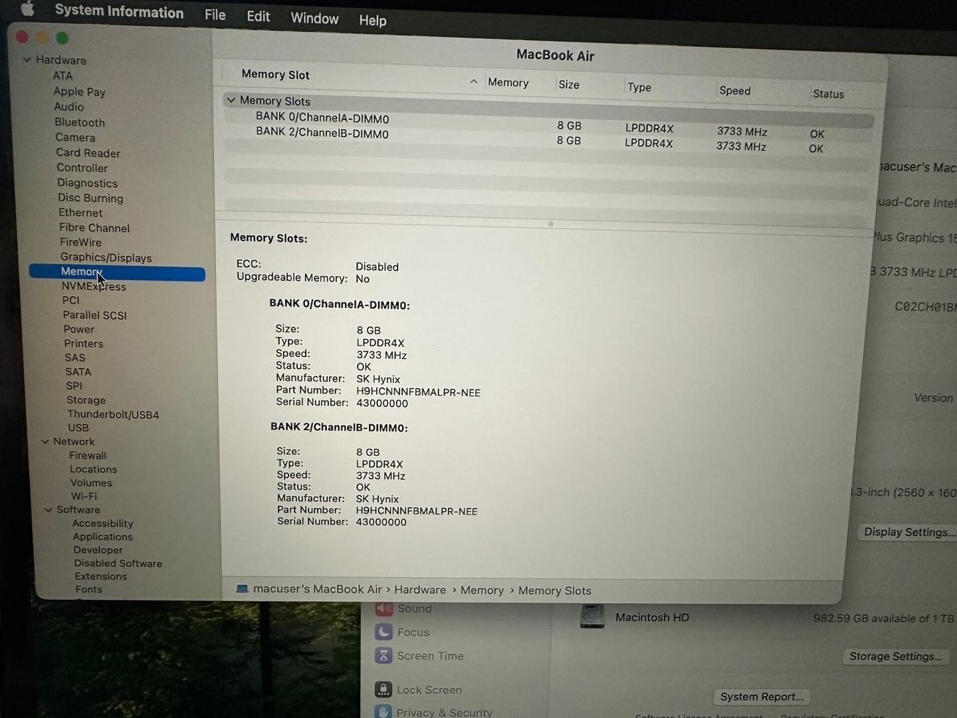Select Ethernet in the sidebar
The image size is (957, 718).
coord(80,213)
